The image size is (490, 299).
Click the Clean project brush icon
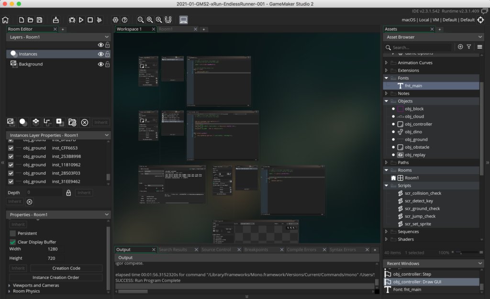99,20
